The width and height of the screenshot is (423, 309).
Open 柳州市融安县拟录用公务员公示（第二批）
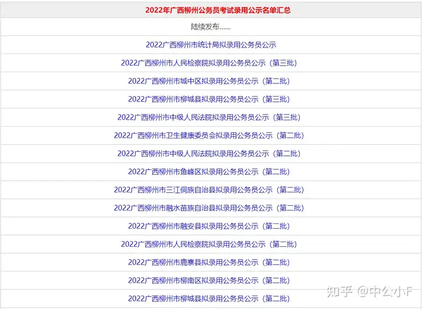(209, 226)
